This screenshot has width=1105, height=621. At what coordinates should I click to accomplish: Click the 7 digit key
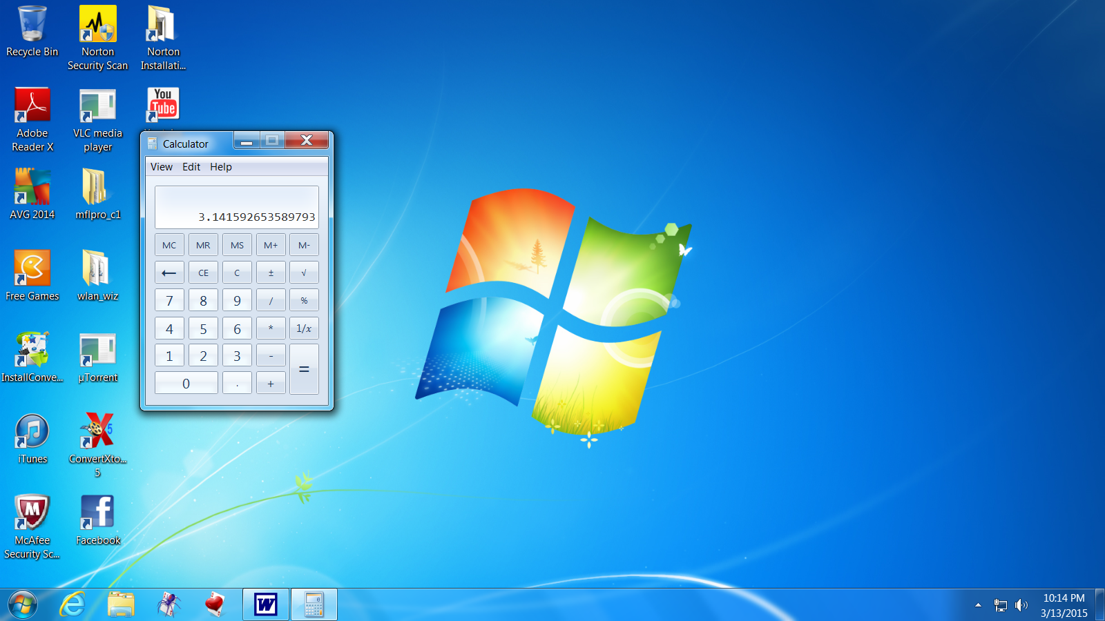pyautogui.click(x=169, y=300)
